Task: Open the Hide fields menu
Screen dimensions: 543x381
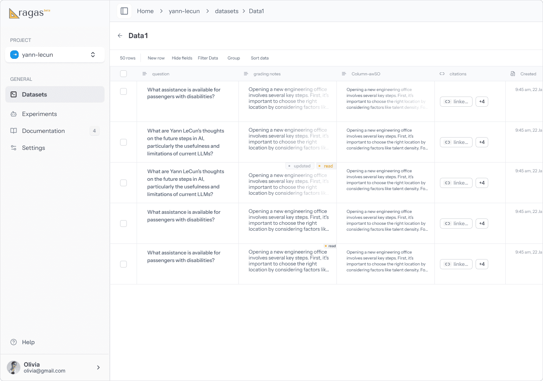Action: click(182, 58)
